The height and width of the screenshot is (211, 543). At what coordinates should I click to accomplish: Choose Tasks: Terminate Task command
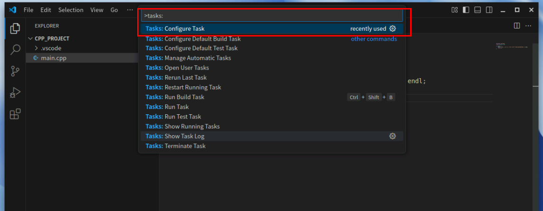click(x=185, y=146)
